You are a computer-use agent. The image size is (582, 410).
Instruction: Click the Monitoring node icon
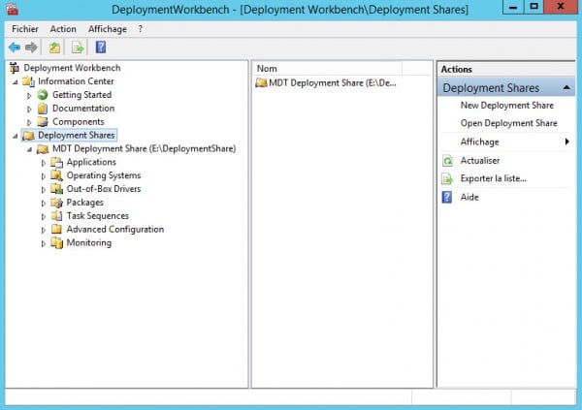[57, 242]
